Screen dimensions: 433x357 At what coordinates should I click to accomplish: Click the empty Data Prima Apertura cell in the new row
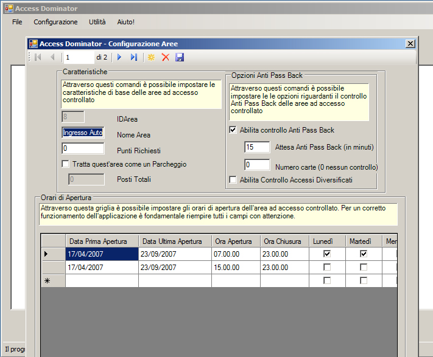(x=102, y=280)
